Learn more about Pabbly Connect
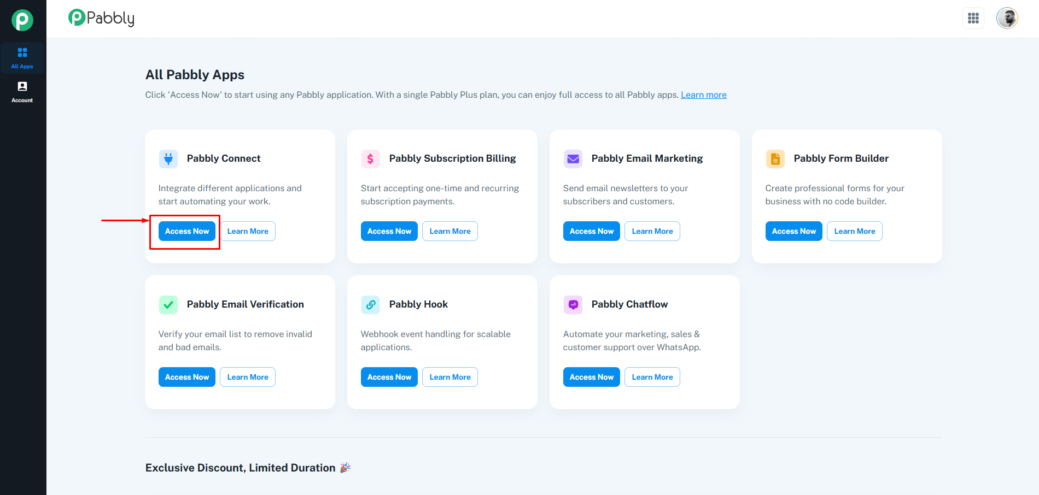Screen dimensions: 1039x495 click(248, 231)
